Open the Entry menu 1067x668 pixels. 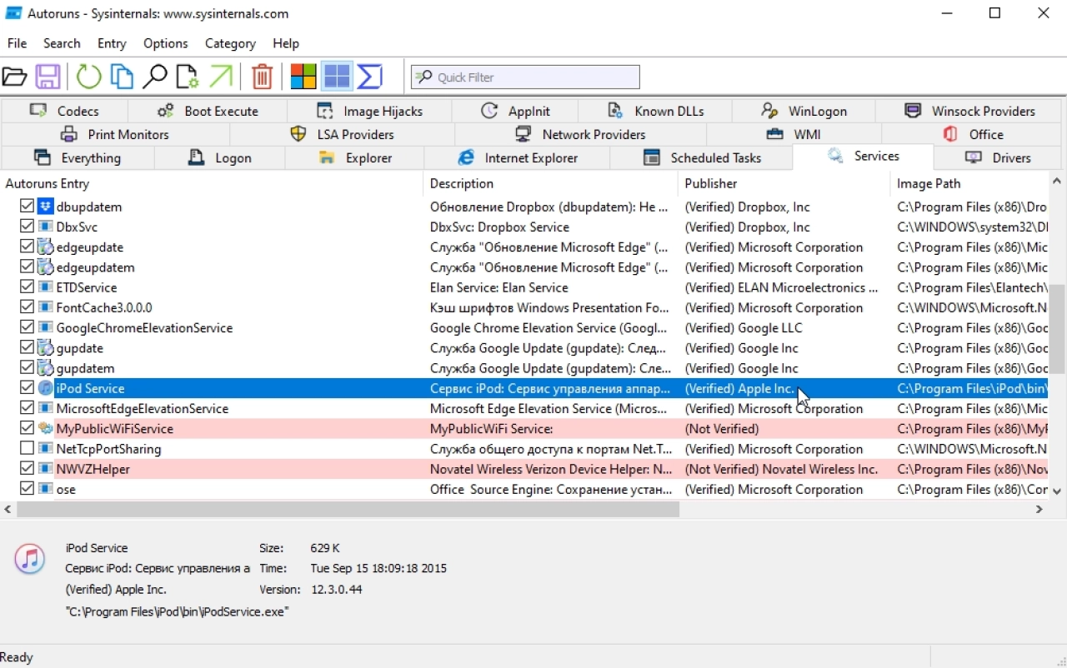point(112,43)
